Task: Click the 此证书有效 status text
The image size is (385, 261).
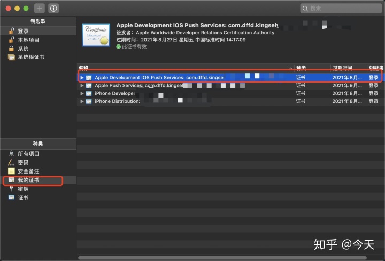Action: point(134,47)
